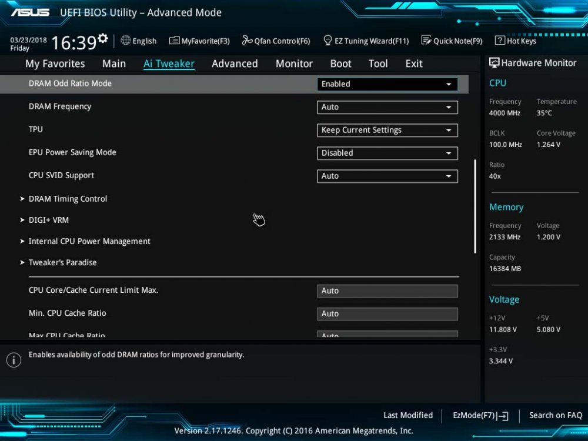588x441 pixels.
Task: Click the 03/23/2018 date text
Action: pos(28,40)
